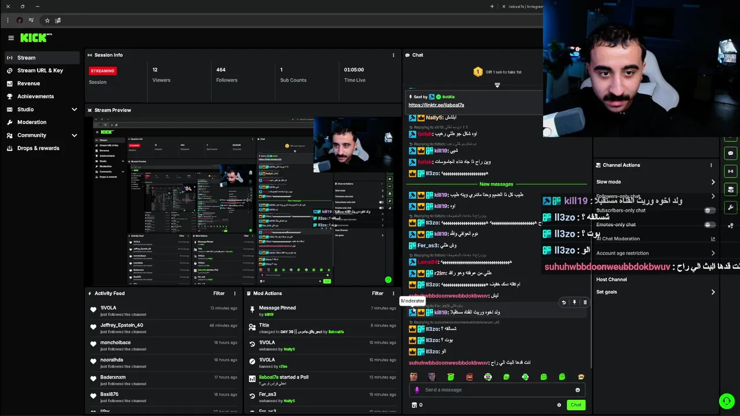Viewport: 740px width, 416px height.
Task: Delete the hovered kill19 message
Action: pyautogui.click(x=585, y=302)
